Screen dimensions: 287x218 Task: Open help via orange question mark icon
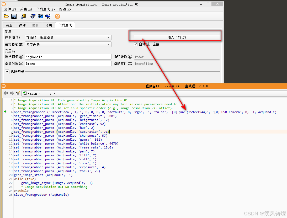[57, 17]
